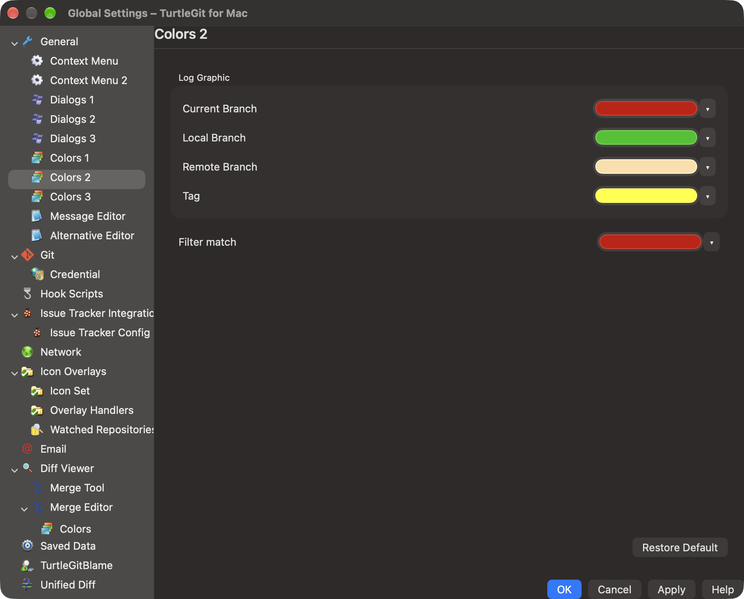Click the Icon Set folder icon
744x599 pixels.
click(37, 390)
